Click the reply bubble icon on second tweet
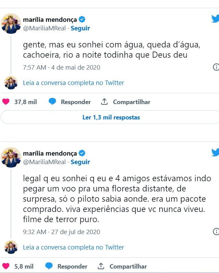The image size is (219, 273). [49, 266]
